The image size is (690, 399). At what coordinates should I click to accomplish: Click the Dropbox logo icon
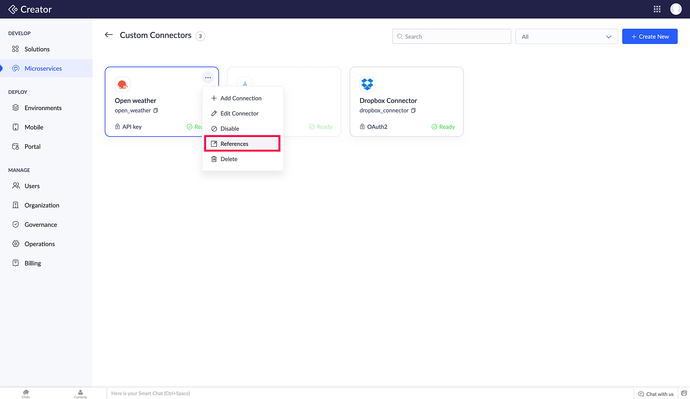pyautogui.click(x=367, y=84)
